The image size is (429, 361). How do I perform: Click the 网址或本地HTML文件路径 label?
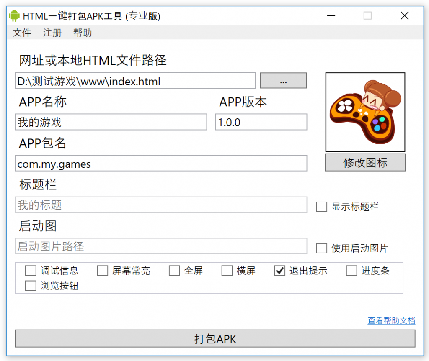93,60
